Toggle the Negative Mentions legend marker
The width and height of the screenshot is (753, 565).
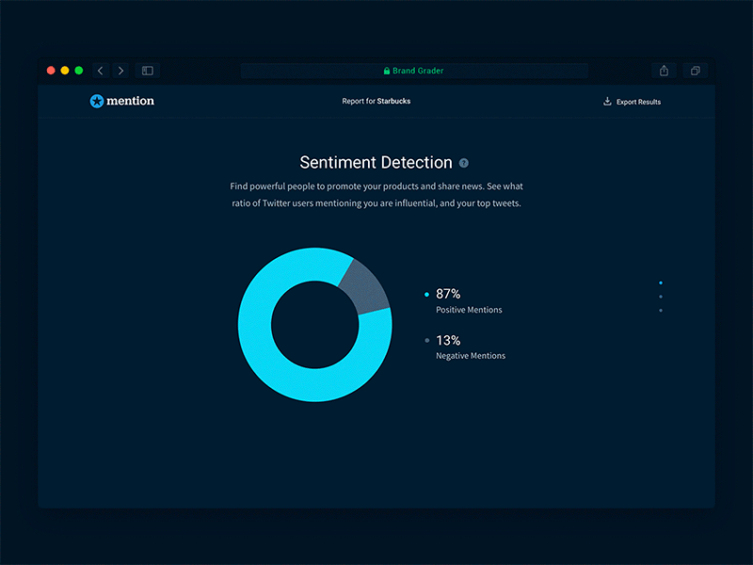tap(426, 340)
